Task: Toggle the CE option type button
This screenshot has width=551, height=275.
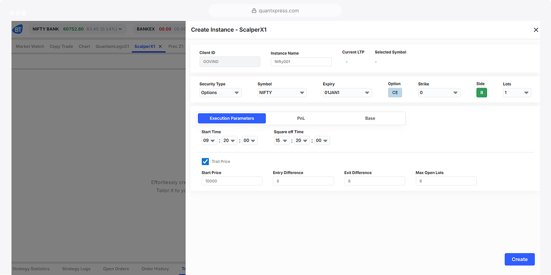Action: click(395, 92)
